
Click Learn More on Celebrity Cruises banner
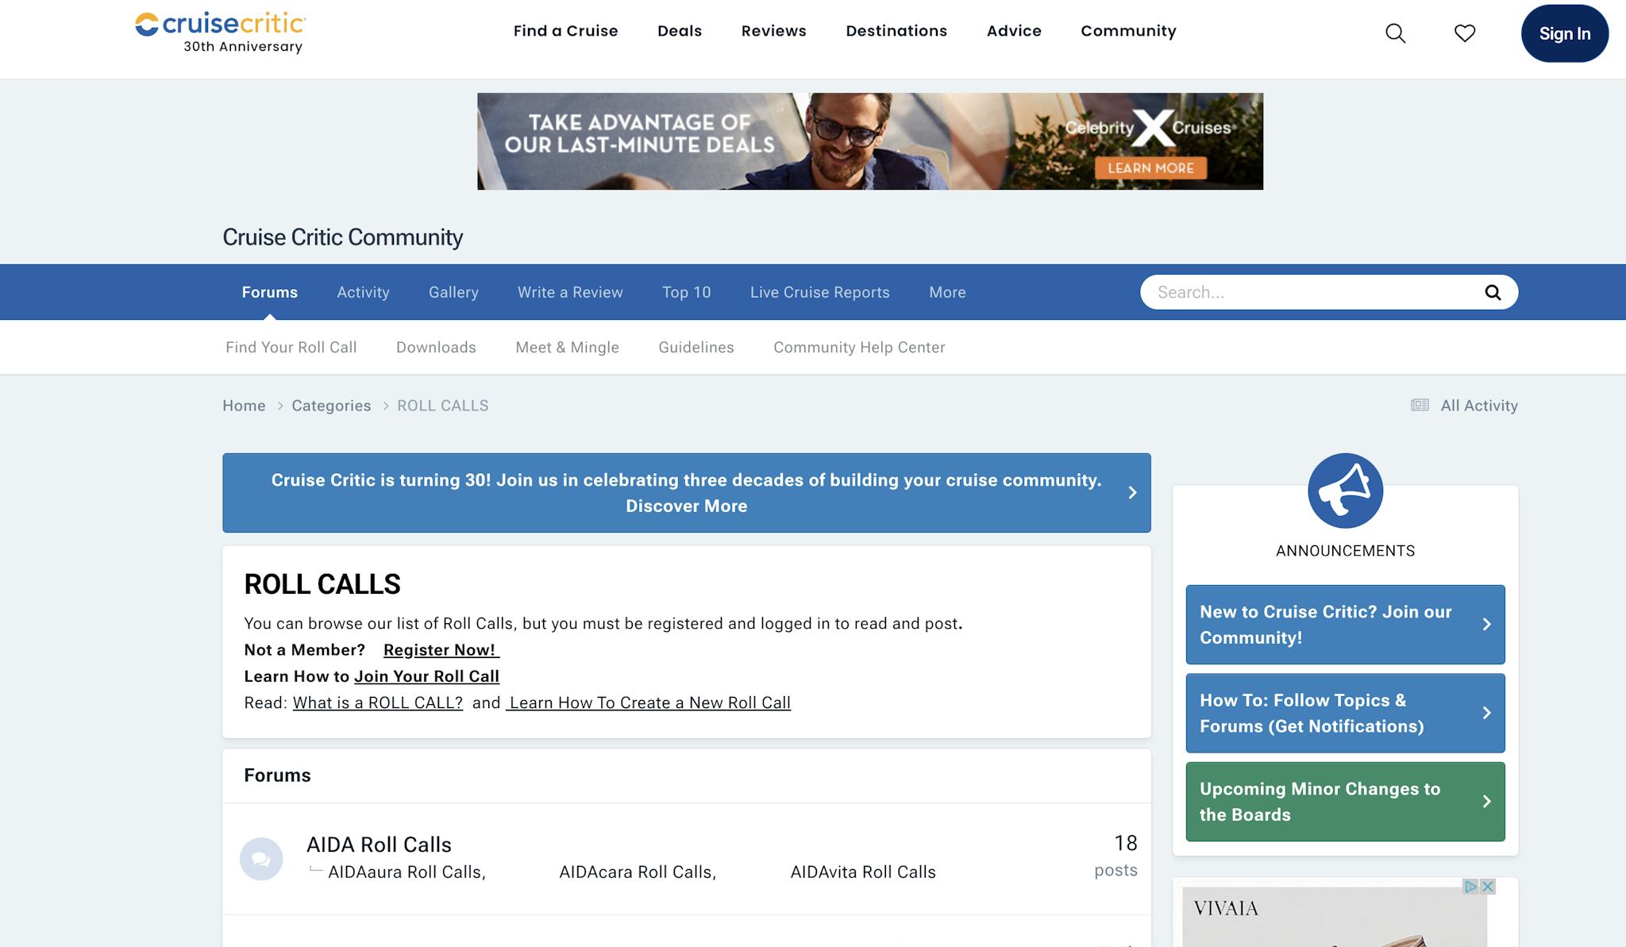pyautogui.click(x=1150, y=168)
